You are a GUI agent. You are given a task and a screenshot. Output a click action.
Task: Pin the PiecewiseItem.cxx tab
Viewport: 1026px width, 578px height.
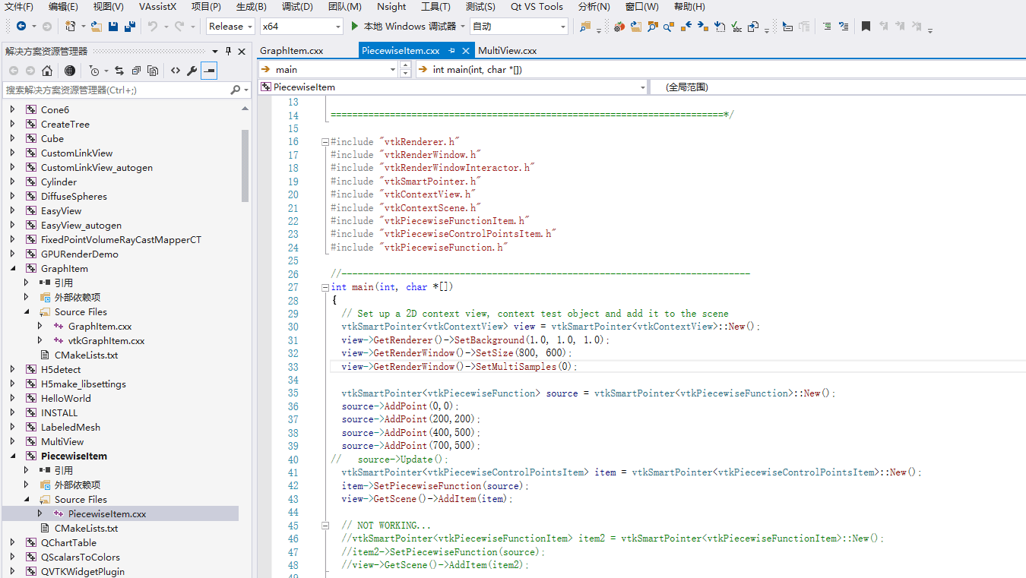452,51
